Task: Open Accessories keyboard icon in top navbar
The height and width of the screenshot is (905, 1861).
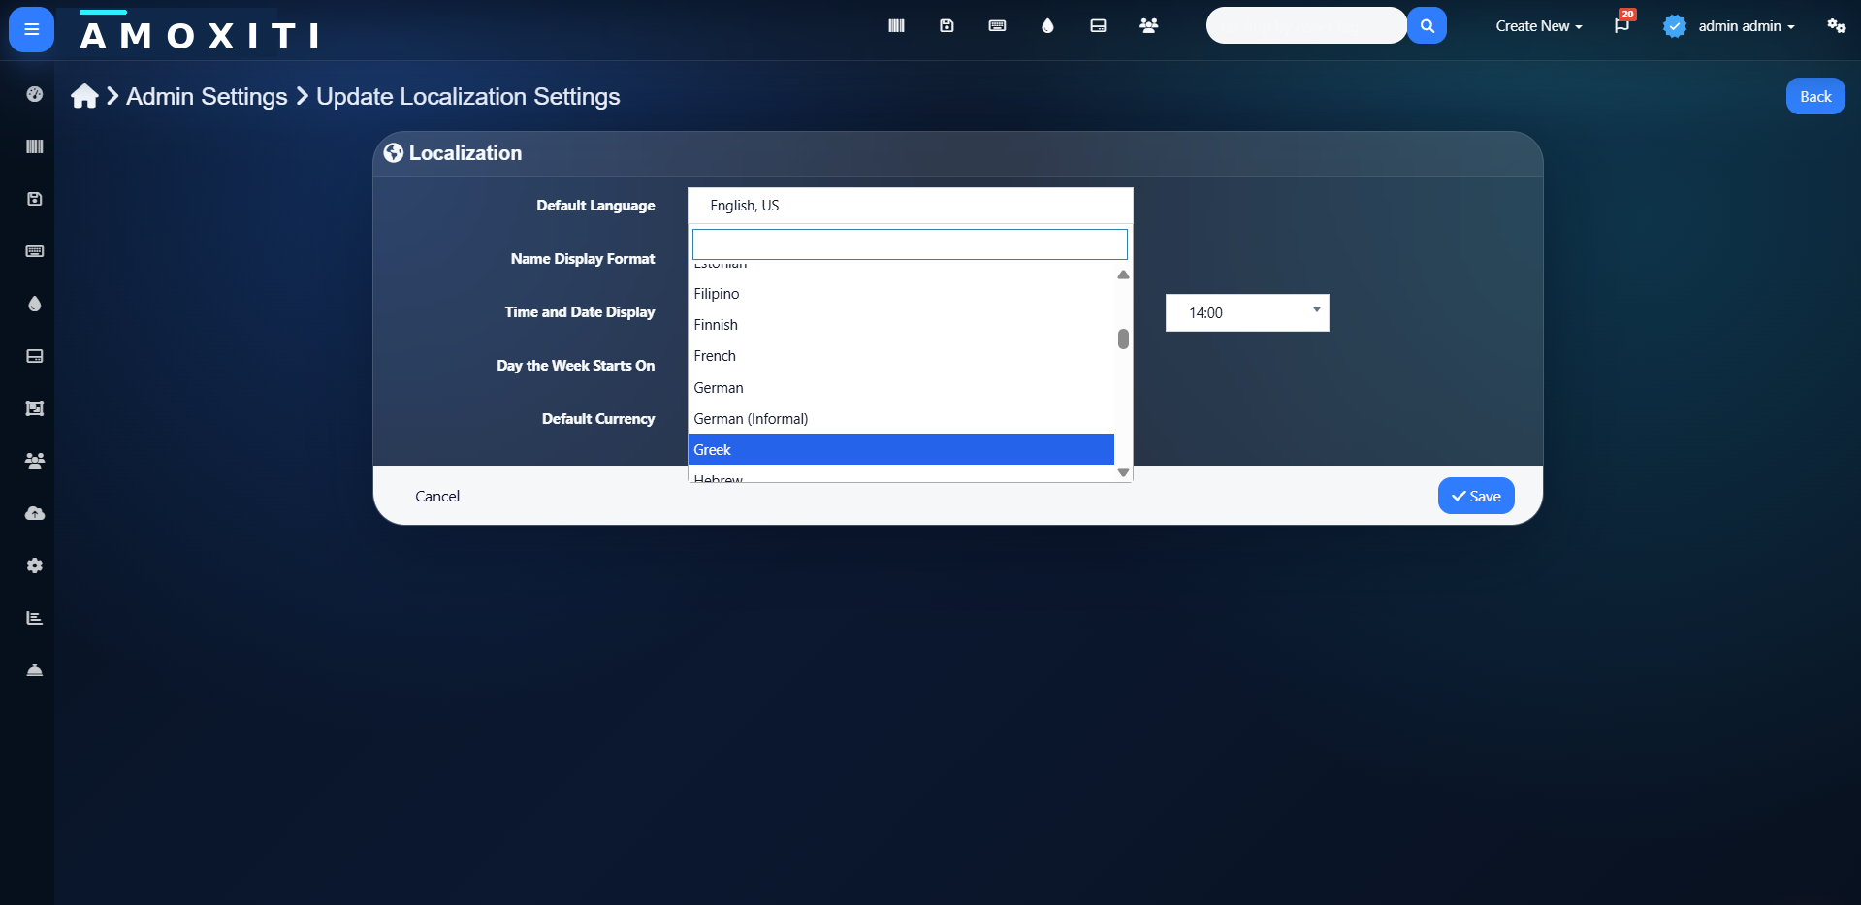Action: point(997,26)
